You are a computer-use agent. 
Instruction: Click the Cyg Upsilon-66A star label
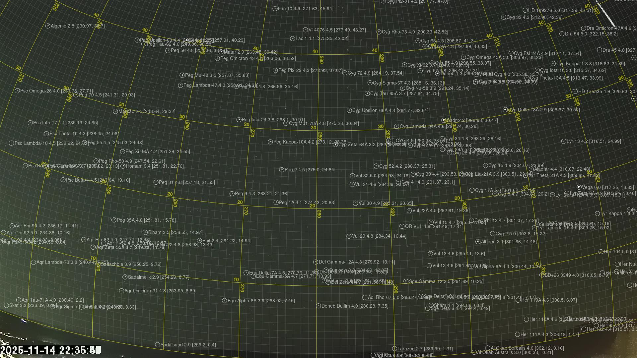[x=390, y=110]
